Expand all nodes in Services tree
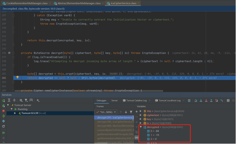Screen dimensions: 236x144 point(9,100)
